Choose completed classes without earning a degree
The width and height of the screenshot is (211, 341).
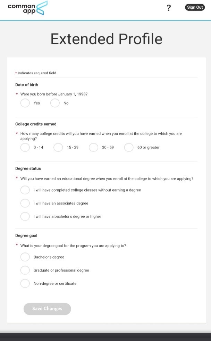click(x=25, y=190)
